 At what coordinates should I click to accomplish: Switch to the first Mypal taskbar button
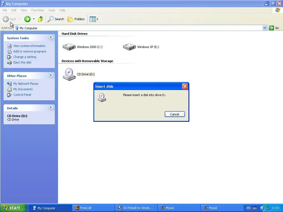tap(179, 208)
